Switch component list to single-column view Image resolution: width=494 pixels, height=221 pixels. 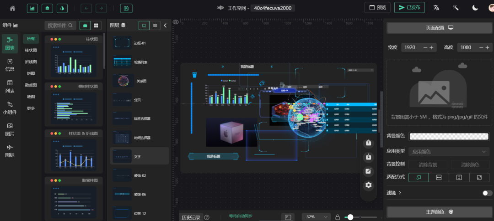coord(85,26)
